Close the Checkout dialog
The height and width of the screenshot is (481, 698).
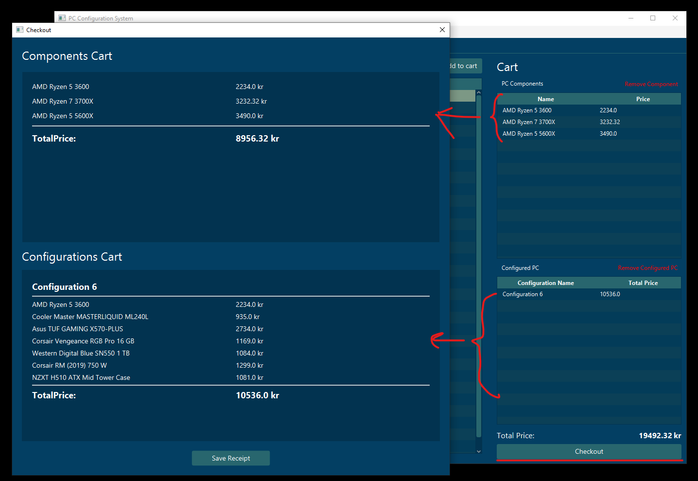tap(442, 30)
